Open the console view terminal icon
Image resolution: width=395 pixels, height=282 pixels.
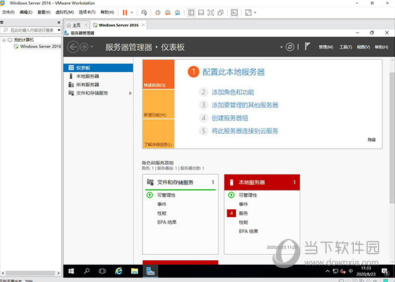pyautogui.click(x=234, y=13)
